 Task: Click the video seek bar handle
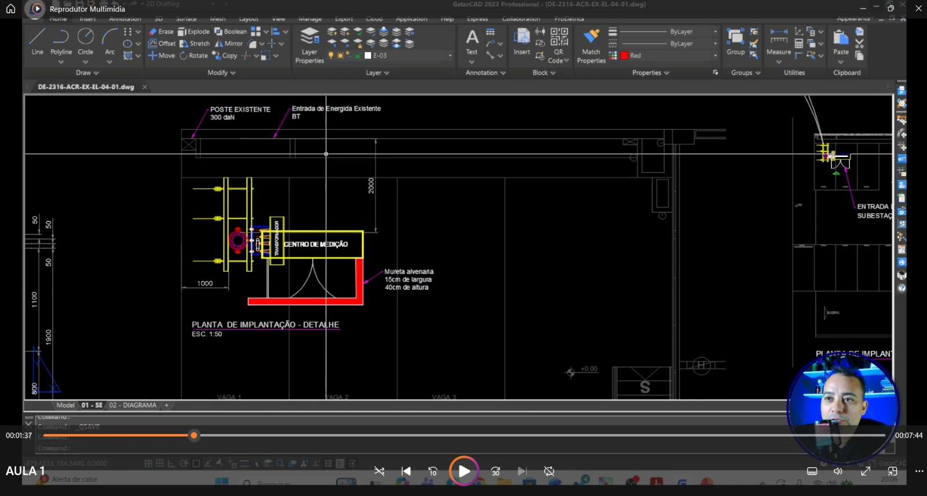[194, 435]
